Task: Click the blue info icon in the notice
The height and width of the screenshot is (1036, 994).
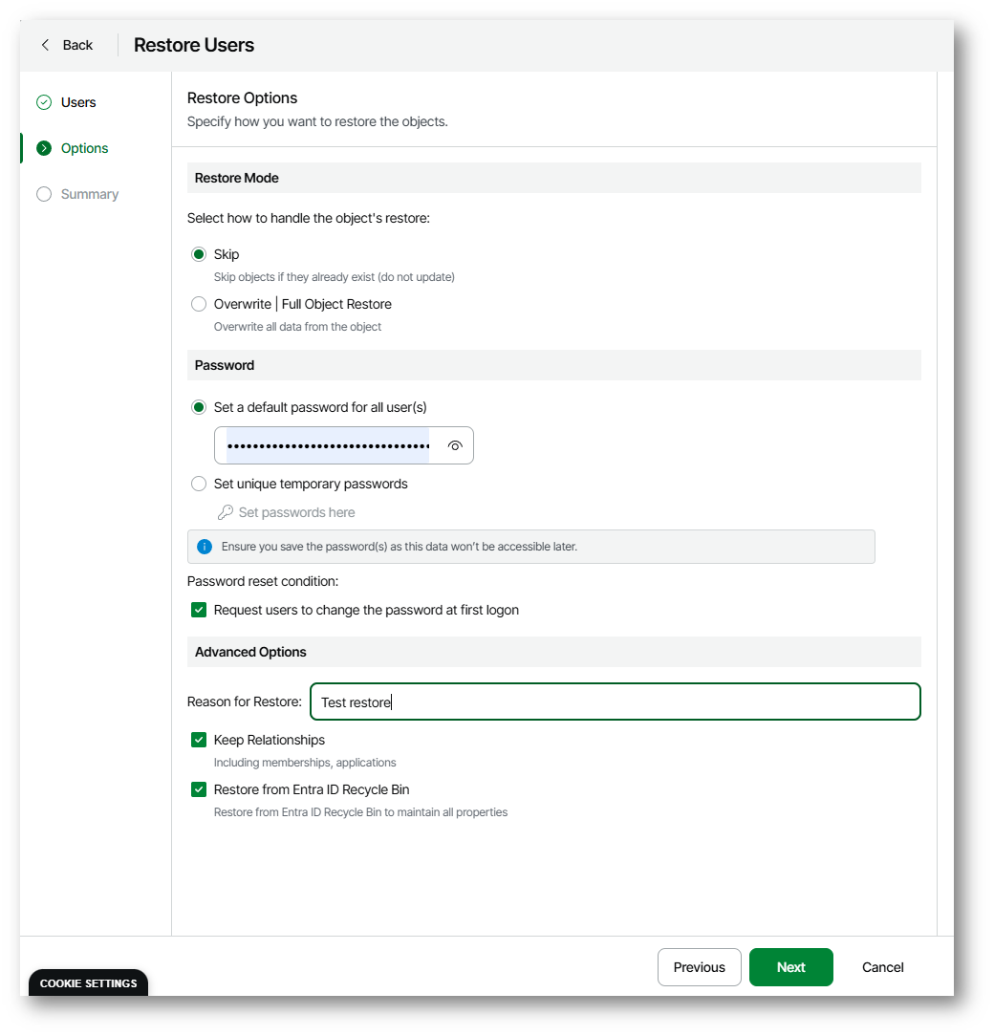Action: [x=204, y=547]
